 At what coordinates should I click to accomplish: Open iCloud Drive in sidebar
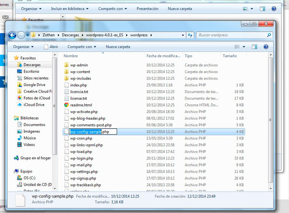point(31,105)
